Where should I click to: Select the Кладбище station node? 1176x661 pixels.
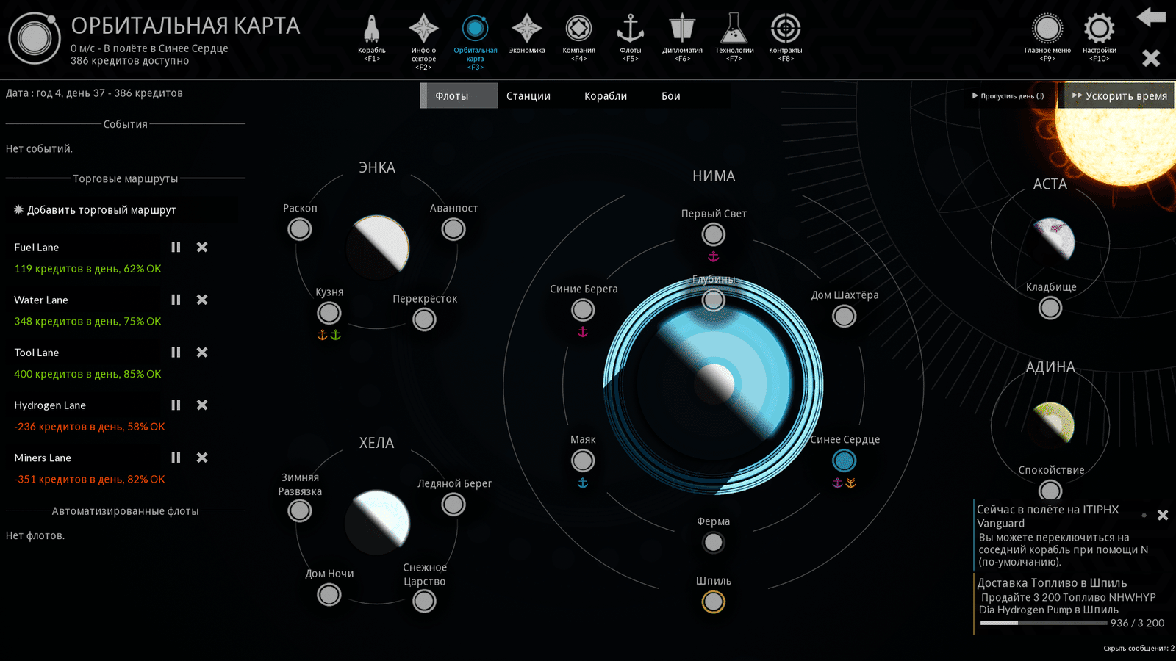pyautogui.click(x=1050, y=308)
